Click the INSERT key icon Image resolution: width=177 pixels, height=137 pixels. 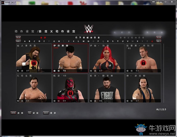pos(46,113)
